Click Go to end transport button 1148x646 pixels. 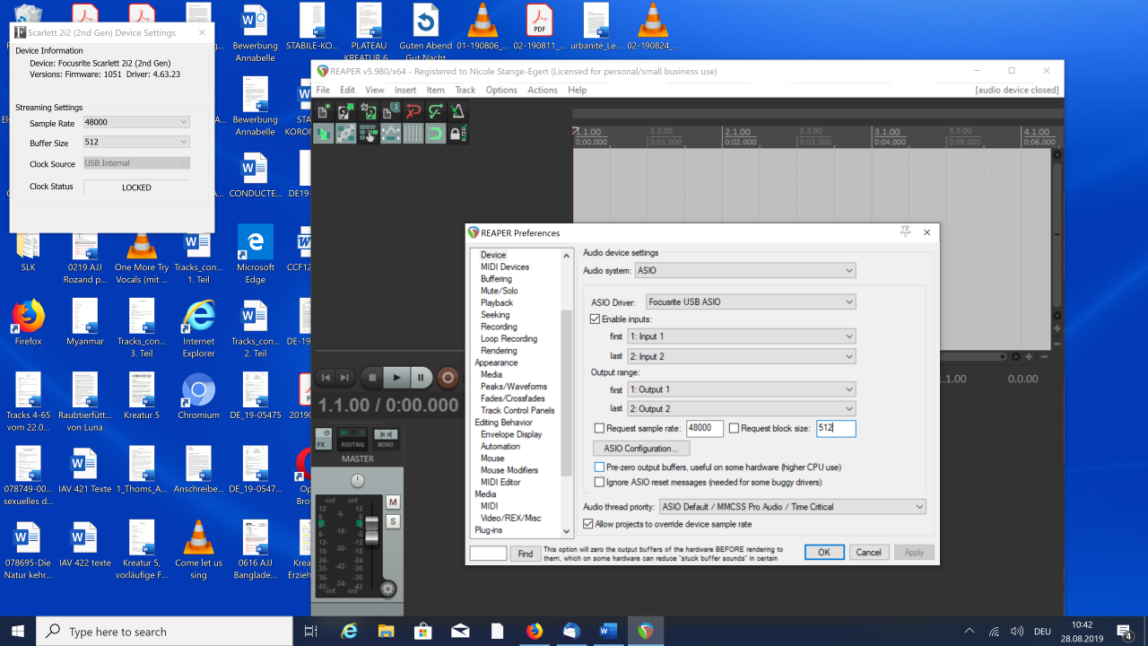pos(345,378)
